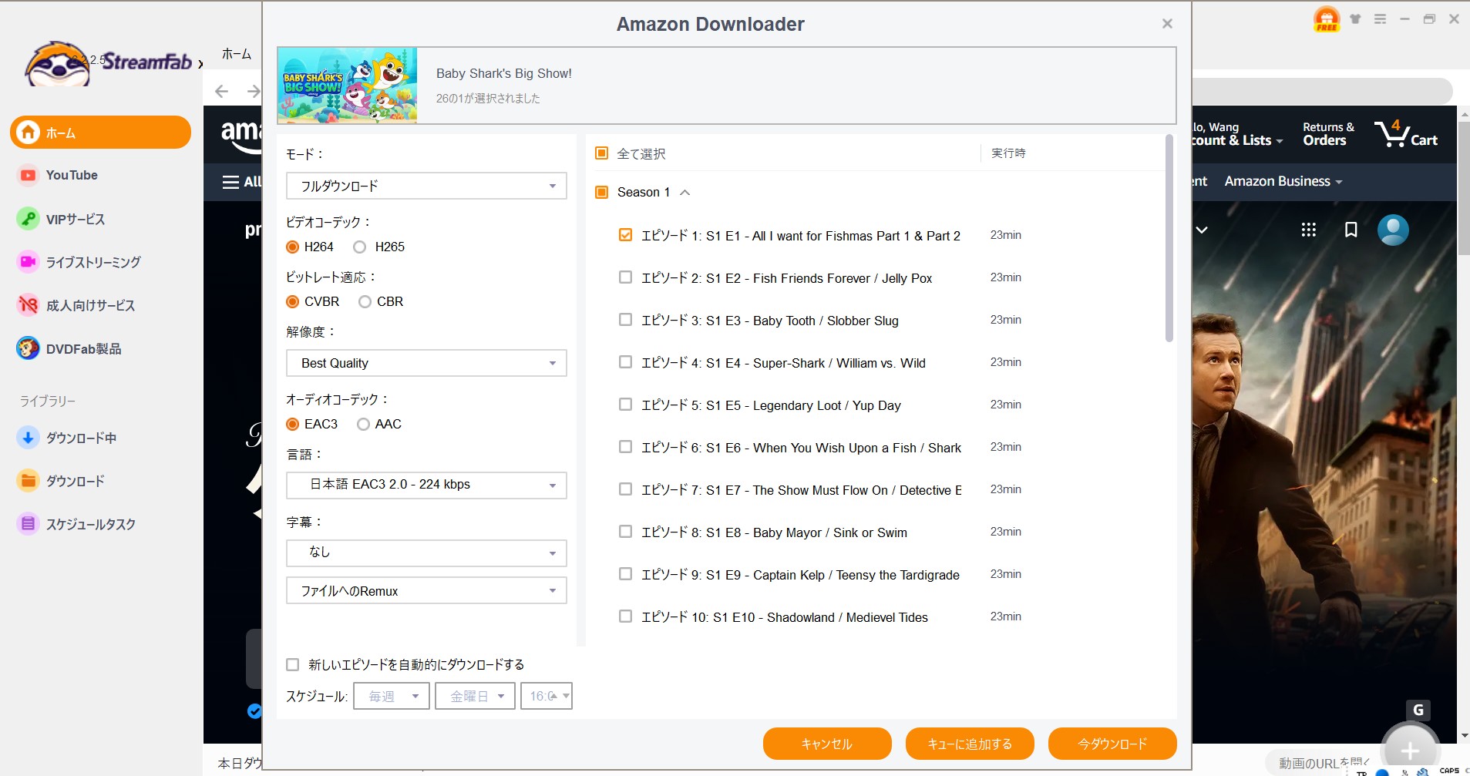The height and width of the screenshot is (776, 1470).
Task: Click the round plus button
Action: 1410,750
